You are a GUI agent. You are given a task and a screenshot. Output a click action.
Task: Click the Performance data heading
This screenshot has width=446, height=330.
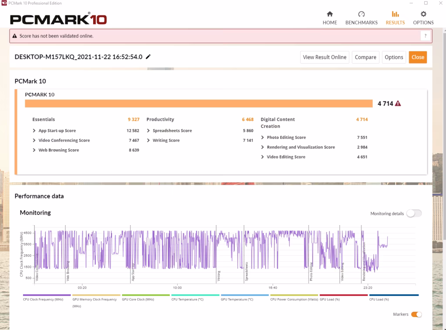pos(39,196)
